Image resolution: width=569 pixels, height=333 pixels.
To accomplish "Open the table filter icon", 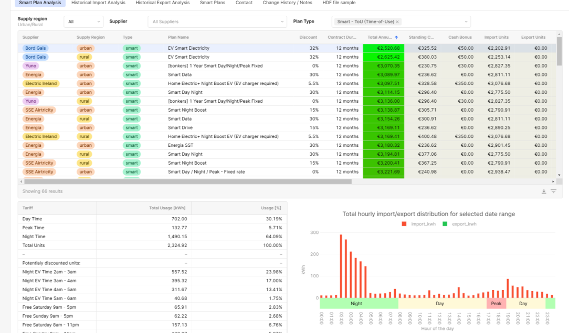I will pos(553,191).
